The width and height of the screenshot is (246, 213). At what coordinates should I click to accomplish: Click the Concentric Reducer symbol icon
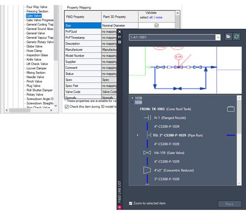point(147,170)
